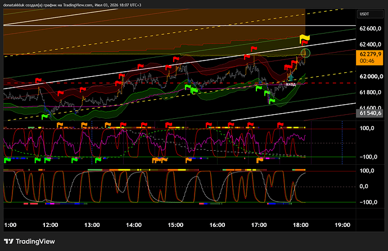The image size is (388, 251).
Task: Click the 18:00 time axis label
Action: (x=301, y=225)
